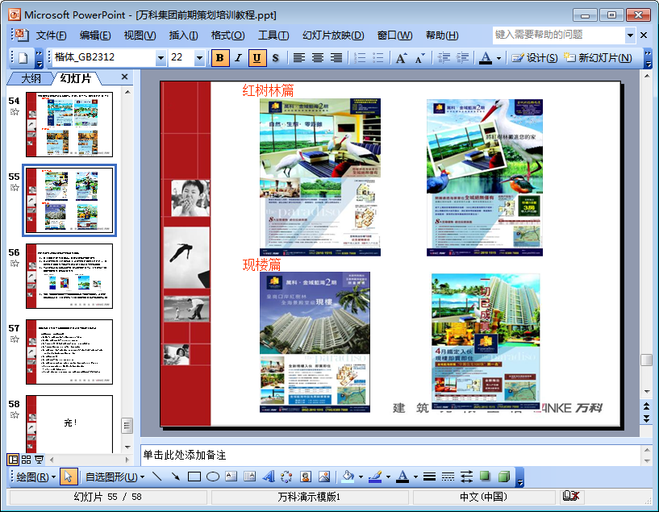Open the 幻灯片放映(D) menu
This screenshot has width=659, height=512.
pos(333,35)
